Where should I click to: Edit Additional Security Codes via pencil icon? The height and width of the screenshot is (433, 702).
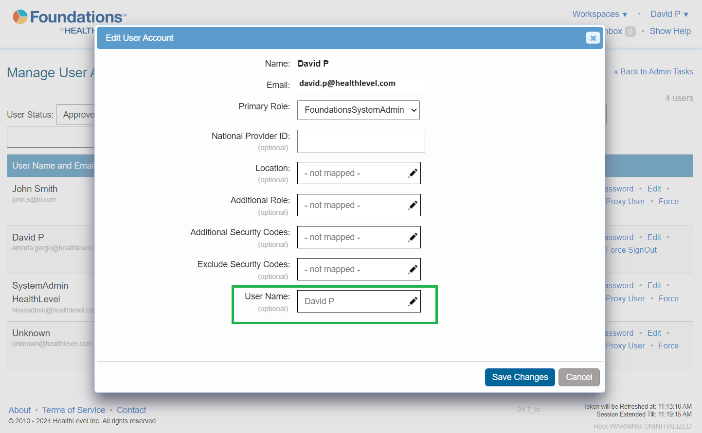pyautogui.click(x=413, y=237)
